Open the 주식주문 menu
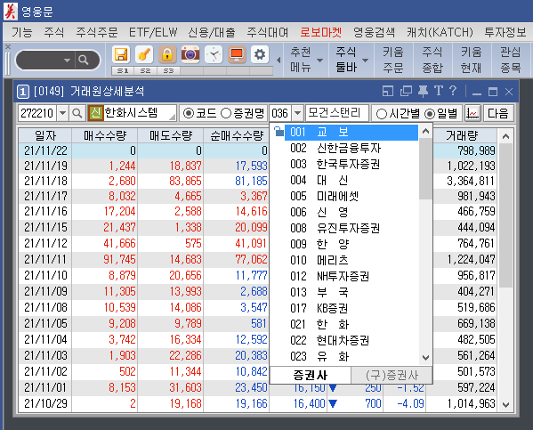533x430 pixels. (97, 32)
